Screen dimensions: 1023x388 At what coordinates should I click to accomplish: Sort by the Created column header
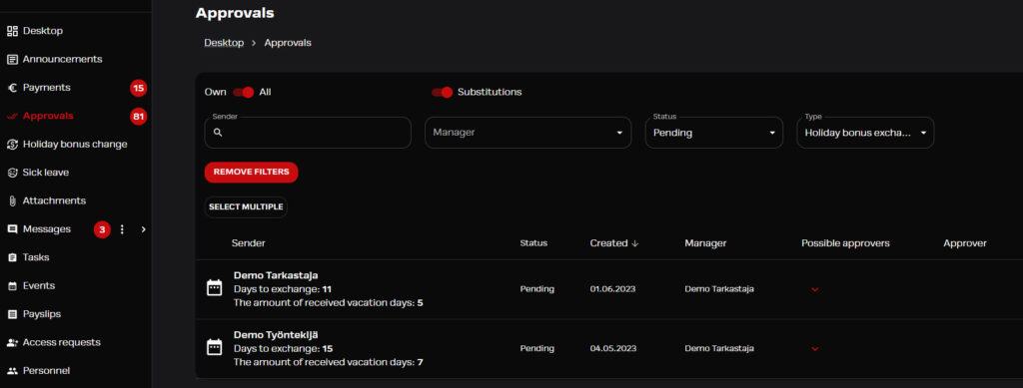[x=608, y=242]
